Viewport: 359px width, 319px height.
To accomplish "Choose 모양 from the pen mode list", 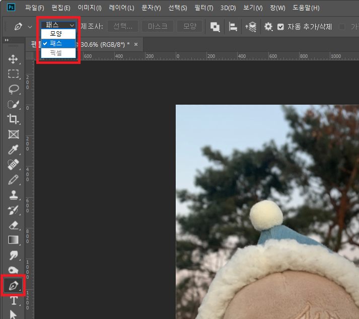I will click(x=56, y=34).
